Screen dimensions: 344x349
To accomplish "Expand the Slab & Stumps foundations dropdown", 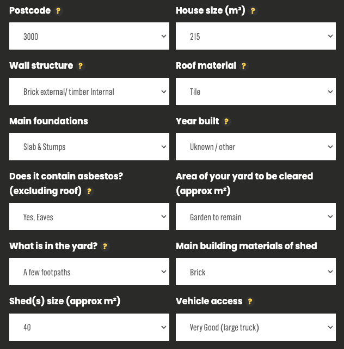I will tap(89, 147).
